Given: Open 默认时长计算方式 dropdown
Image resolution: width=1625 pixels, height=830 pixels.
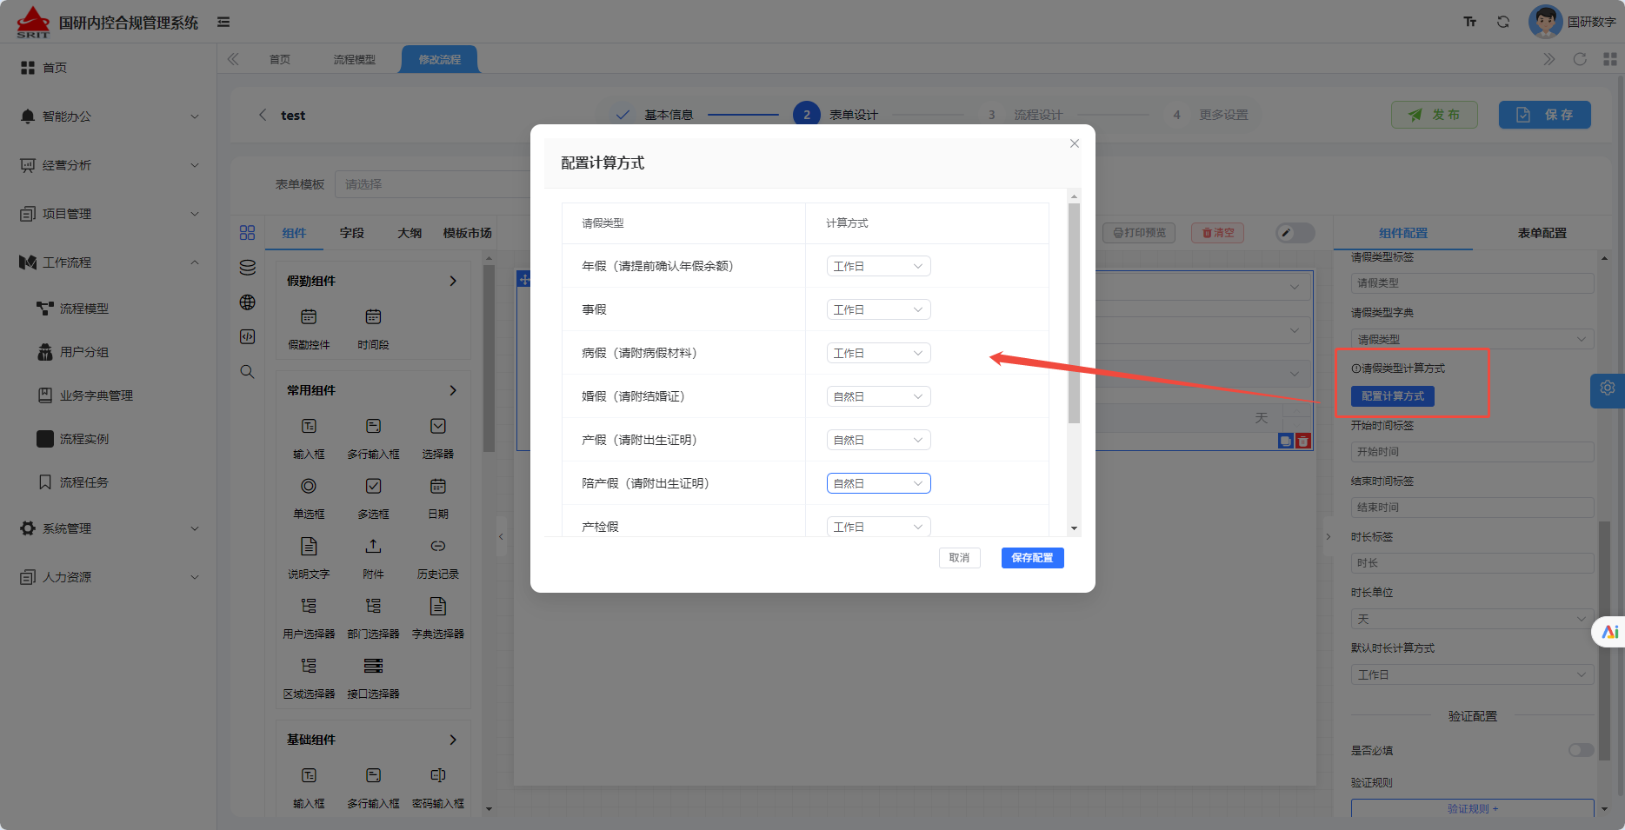Looking at the screenshot, I should (1472, 674).
